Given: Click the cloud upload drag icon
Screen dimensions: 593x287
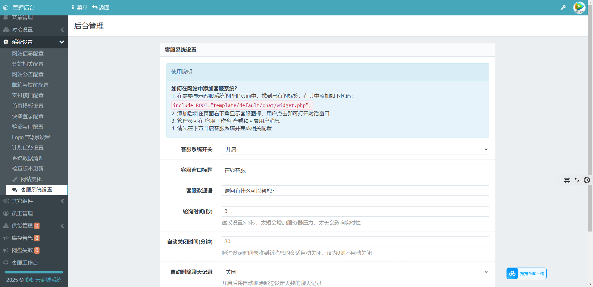Looking at the screenshot, I should 512,273.
